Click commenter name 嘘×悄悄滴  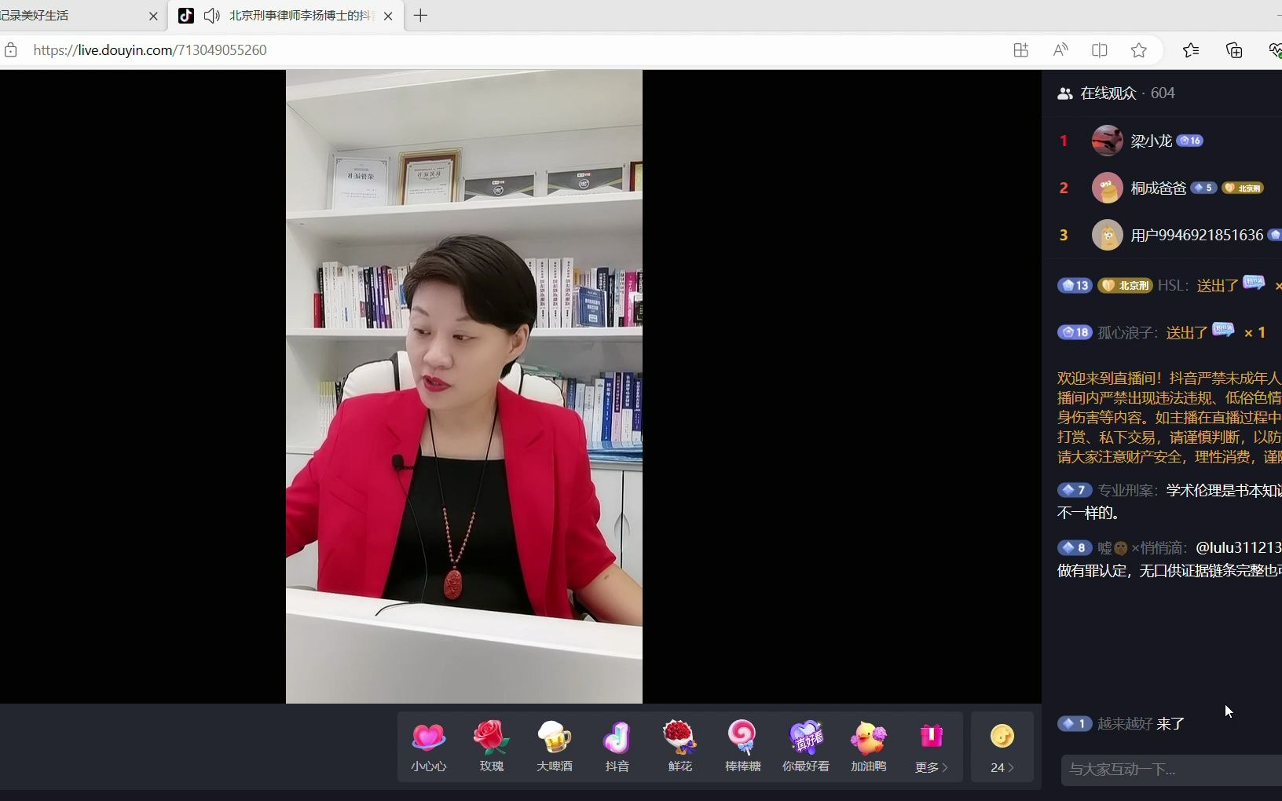pos(1140,548)
